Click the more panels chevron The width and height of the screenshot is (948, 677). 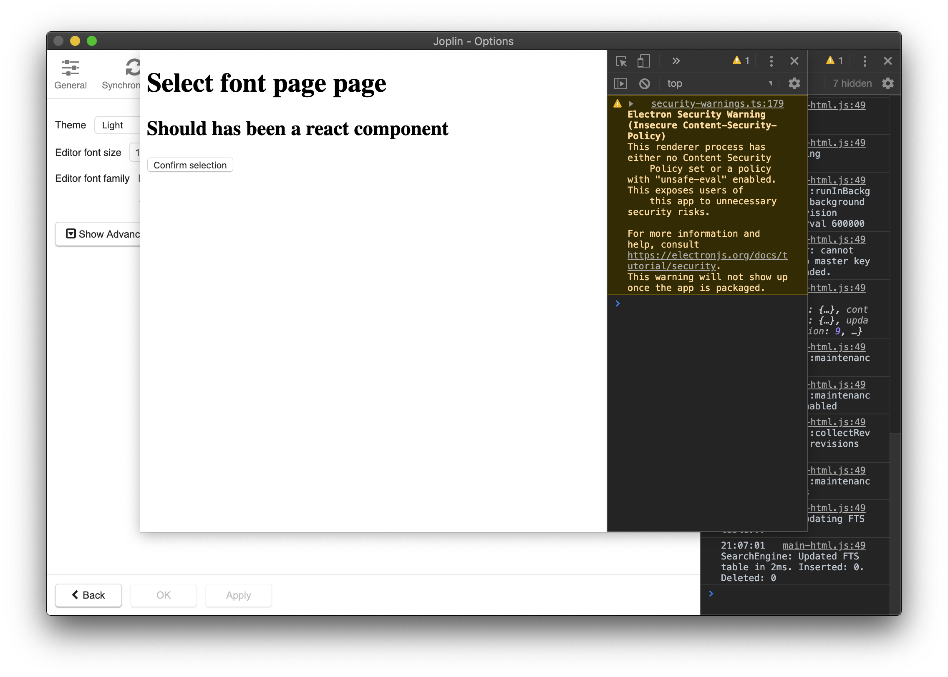(676, 61)
